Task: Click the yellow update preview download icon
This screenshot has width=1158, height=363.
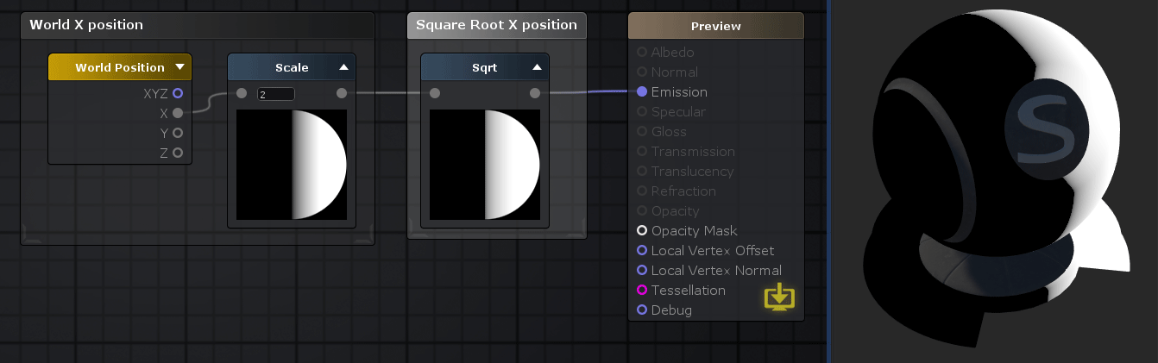Action: (779, 297)
